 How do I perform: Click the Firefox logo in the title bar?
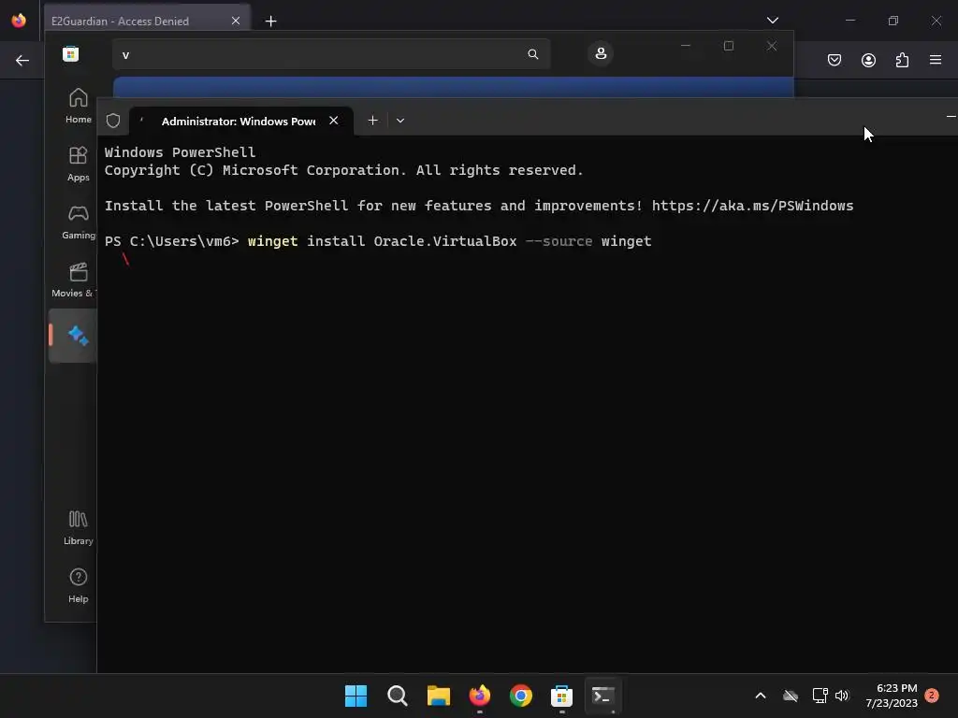click(x=19, y=21)
